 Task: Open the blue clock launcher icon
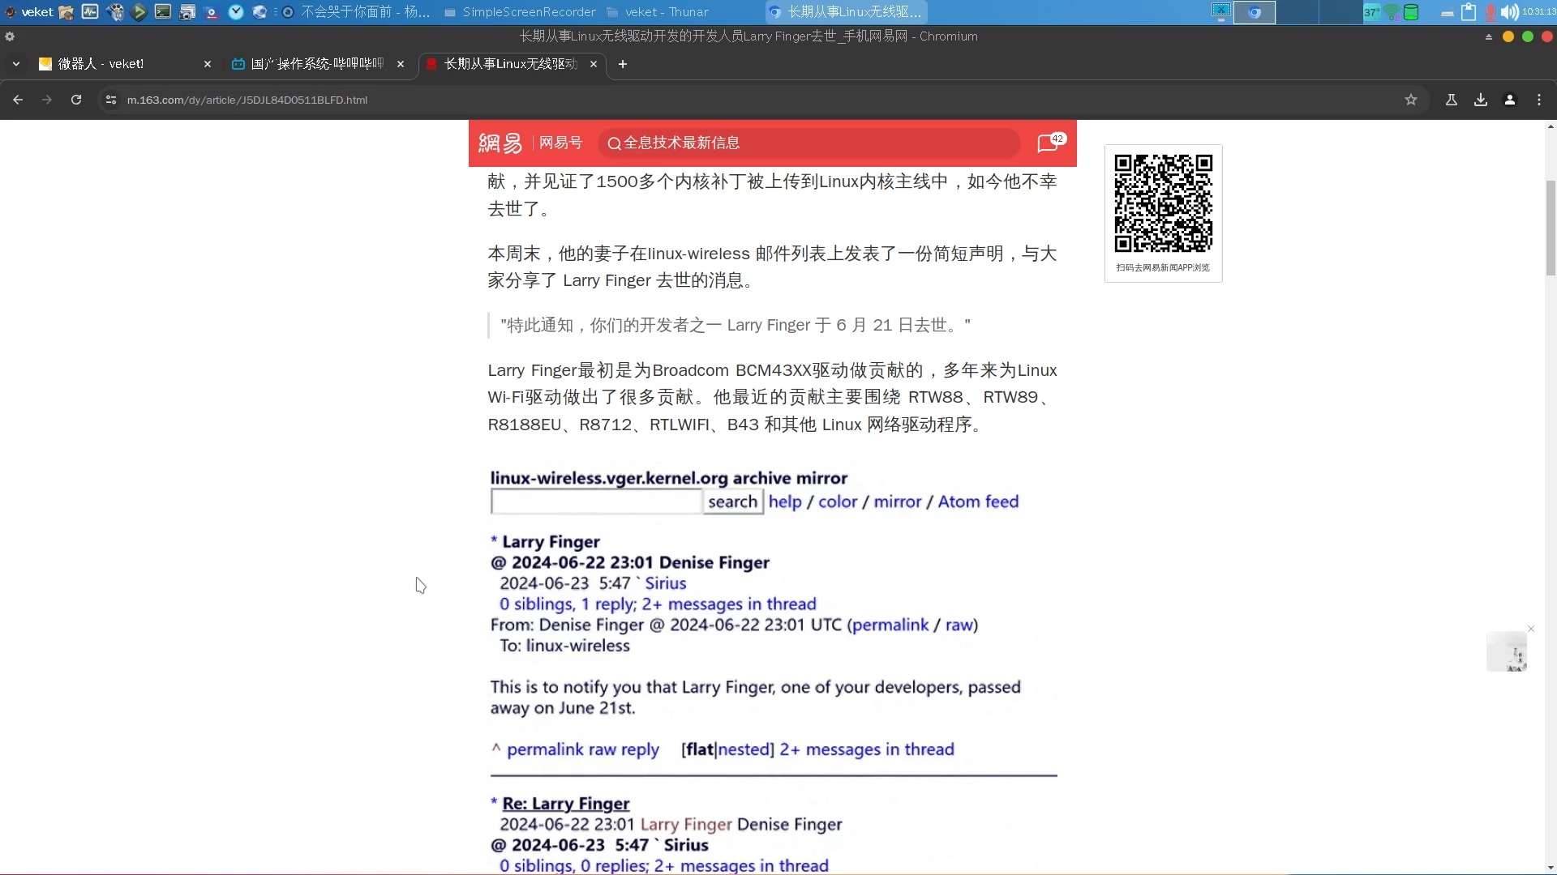(236, 11)
